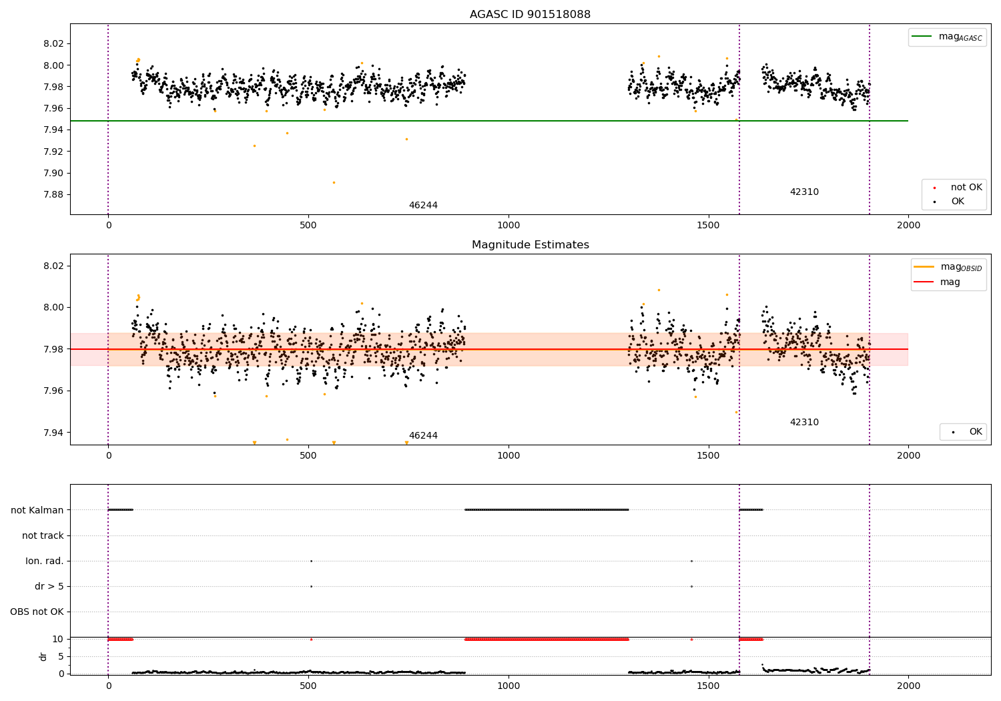The image size is (1001, 701).
Task: Click the red 'mag' legend line in middle plot
Action: 924,282
